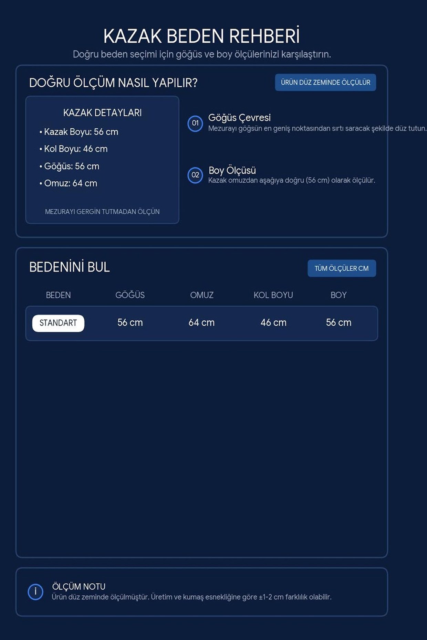Select the STANDART size pill

(x=58, y=323)
